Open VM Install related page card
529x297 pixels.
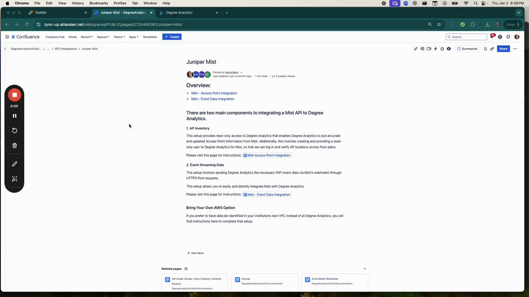coord(195,283)
